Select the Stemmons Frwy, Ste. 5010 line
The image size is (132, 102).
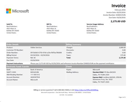tap(102, 79)
